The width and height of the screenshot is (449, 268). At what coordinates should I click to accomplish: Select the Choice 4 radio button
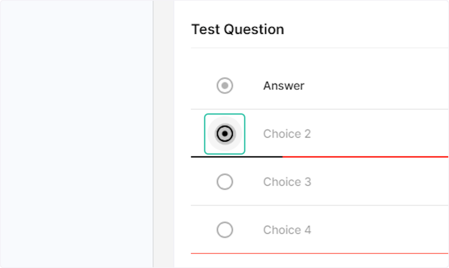click(x=224, y=230)
